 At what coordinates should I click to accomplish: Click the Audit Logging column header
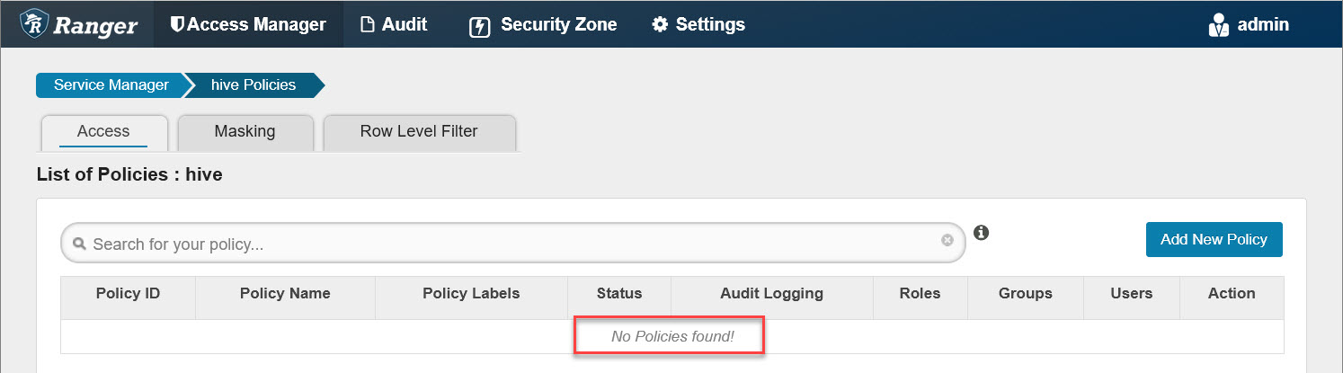tap(771, 293)
